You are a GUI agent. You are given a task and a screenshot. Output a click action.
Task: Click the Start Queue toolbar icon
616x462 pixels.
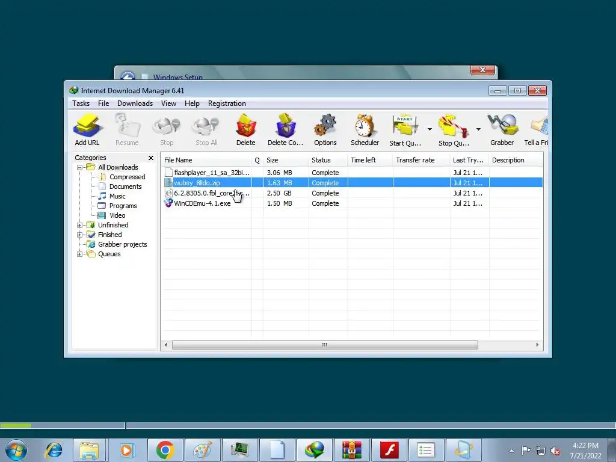(405, 130)
